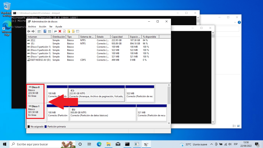The height and width of the screenshot is (148, 263).
Task: Click the Properties checkmark toolbar icon
Action: tap(64, 31)
